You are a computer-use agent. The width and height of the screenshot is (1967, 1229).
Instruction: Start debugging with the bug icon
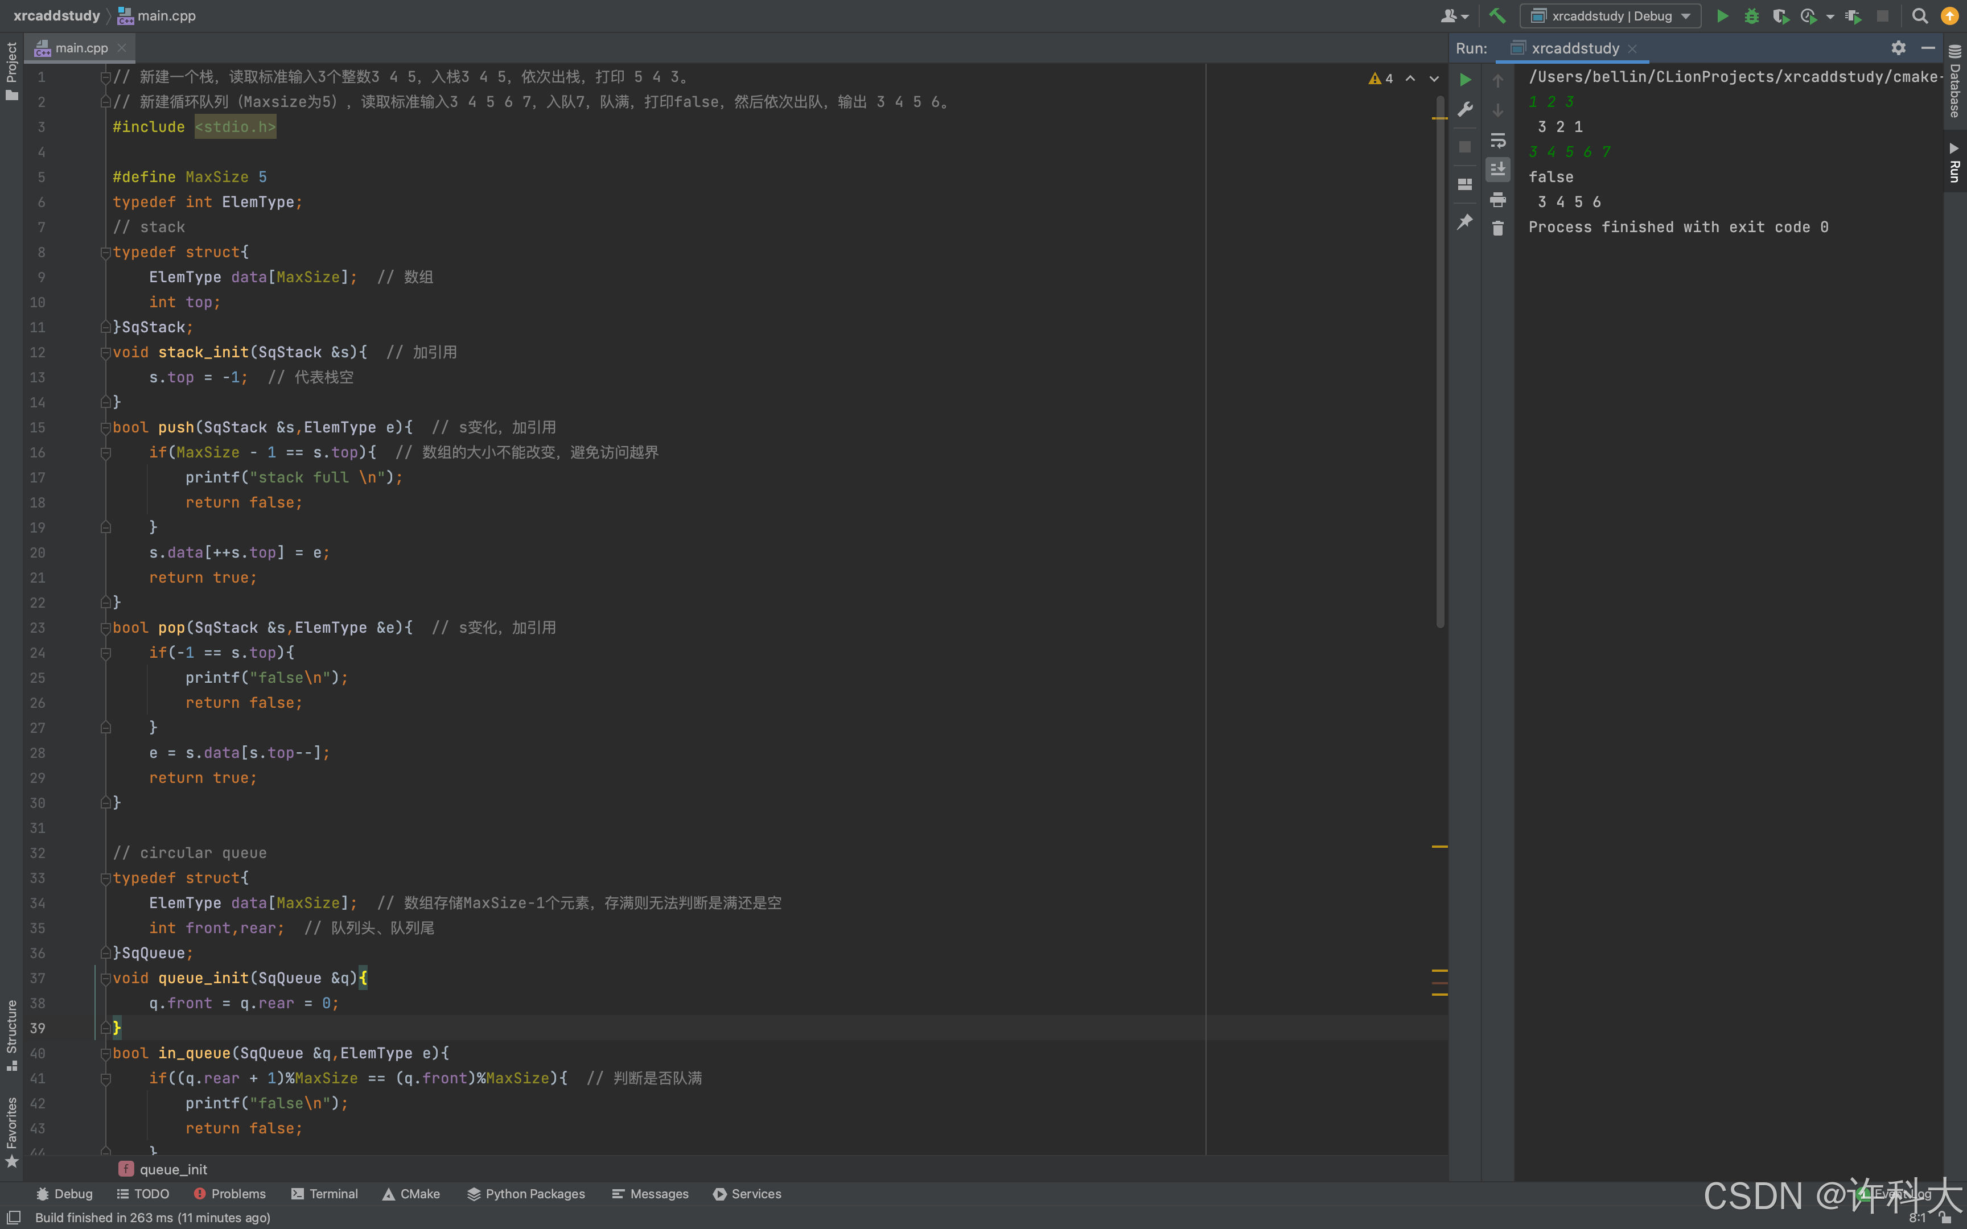click(x=1751, y=15)
